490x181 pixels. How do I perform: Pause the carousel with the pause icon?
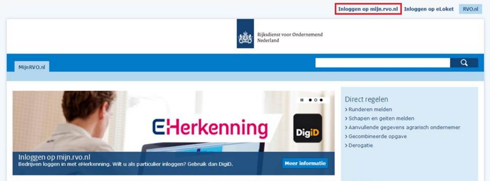[302, 100]
